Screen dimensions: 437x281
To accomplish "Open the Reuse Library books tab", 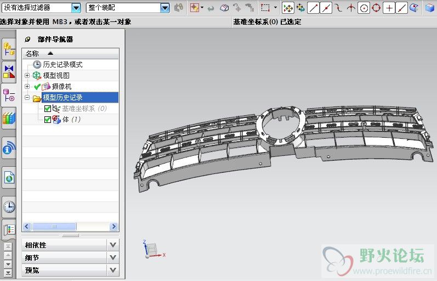I will (x=9, y=118).
